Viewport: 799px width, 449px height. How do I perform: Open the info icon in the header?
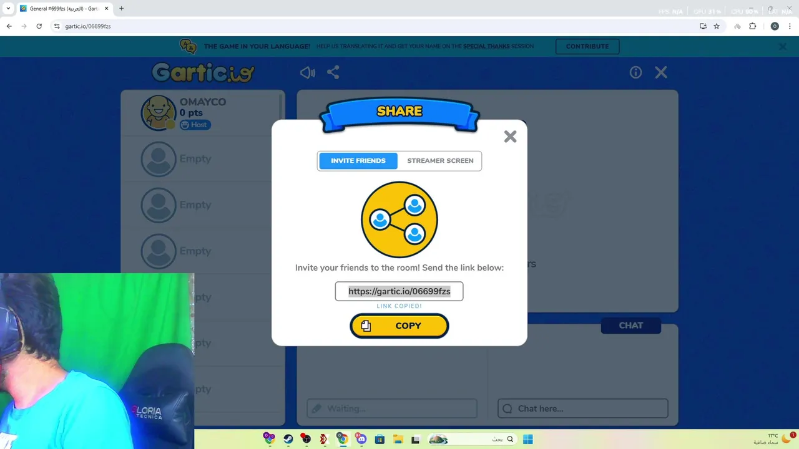pos(635,73)
